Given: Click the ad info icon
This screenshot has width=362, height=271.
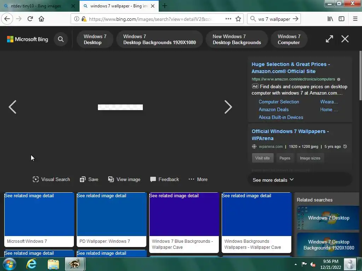Looking at the screenshot, I should click(339, 79).
